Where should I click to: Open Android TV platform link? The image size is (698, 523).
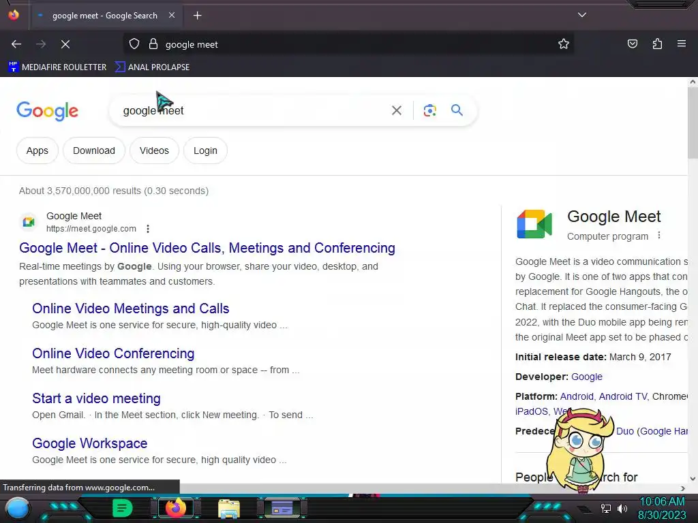click(x=622, y=396)
